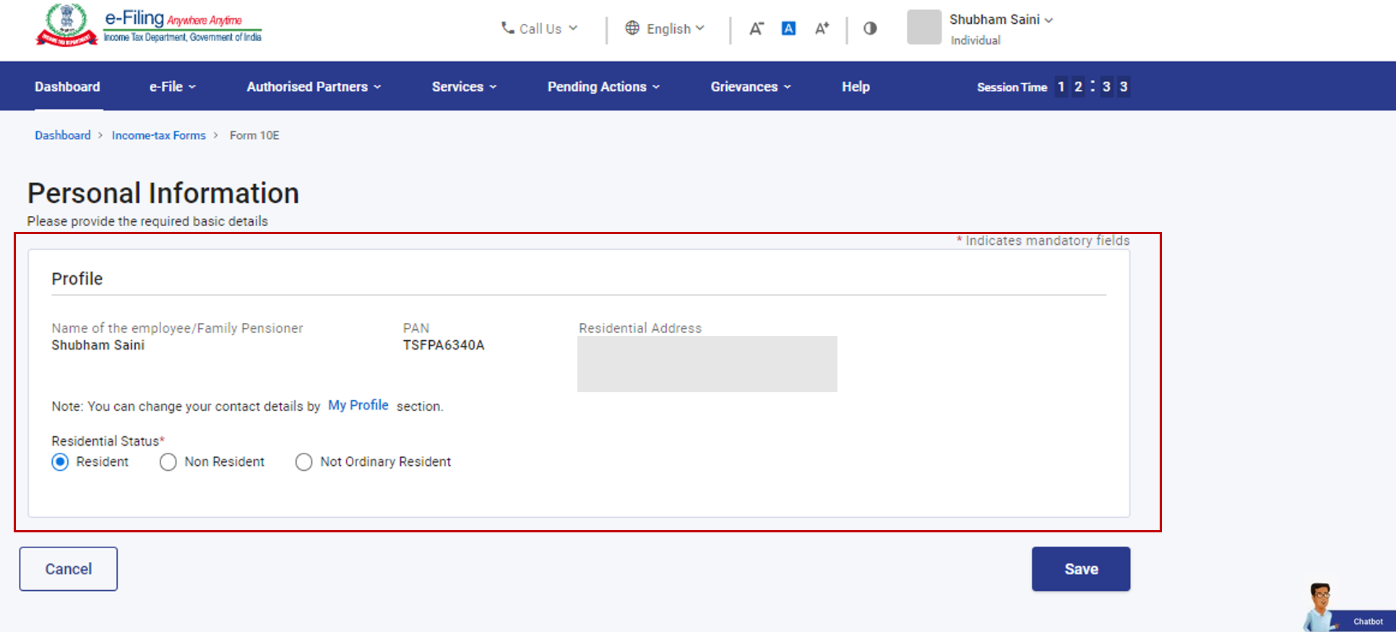The image size is (1396, 632).
Task: Click the user profile avatar picture
Action: [x=924, y=27]
